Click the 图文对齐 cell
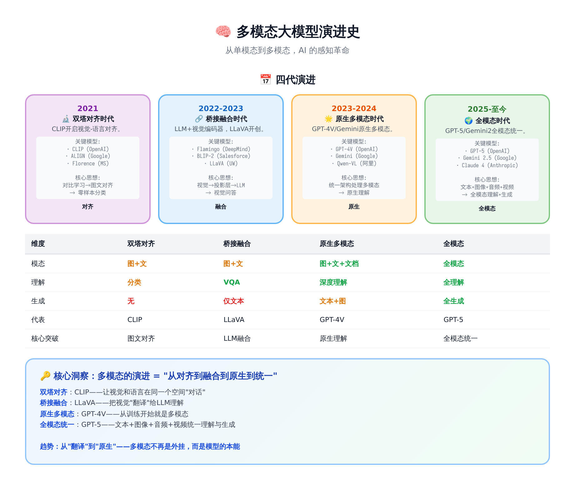The height and width of the screenshot is (488, 575). (141, 339)
